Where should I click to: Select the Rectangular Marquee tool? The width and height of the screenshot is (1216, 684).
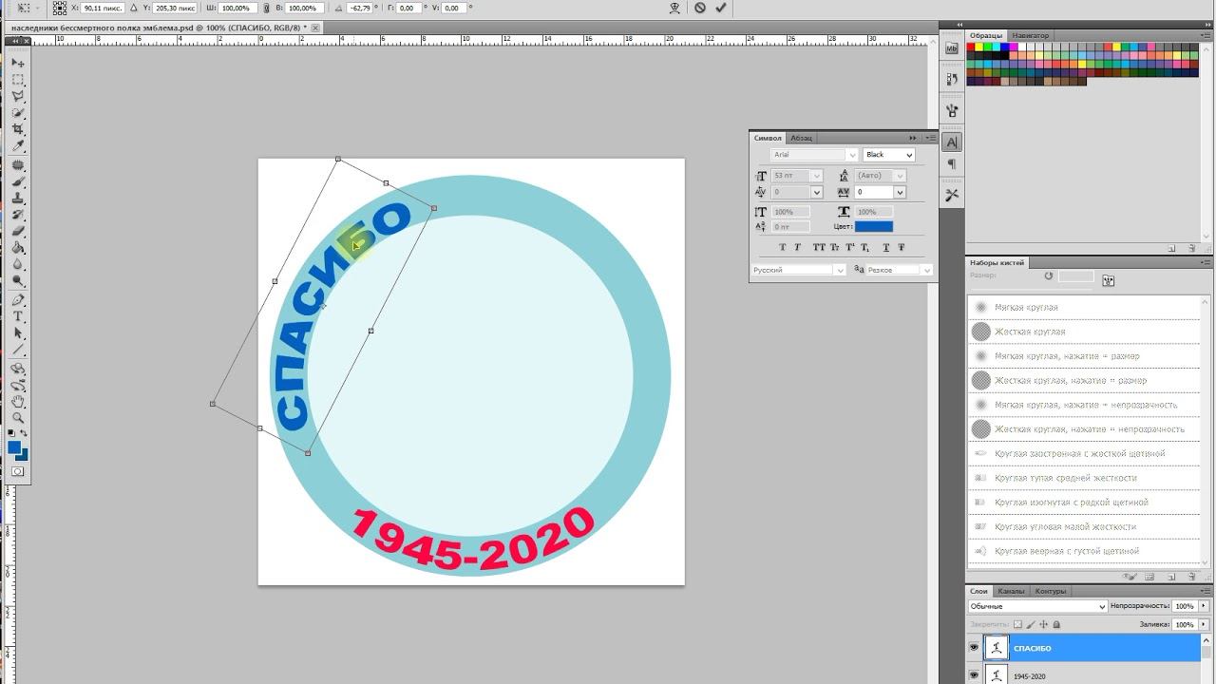18,80
